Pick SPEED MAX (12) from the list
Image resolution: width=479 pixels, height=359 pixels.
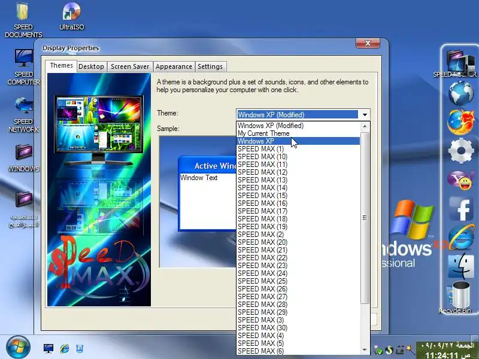pos(298,172)
